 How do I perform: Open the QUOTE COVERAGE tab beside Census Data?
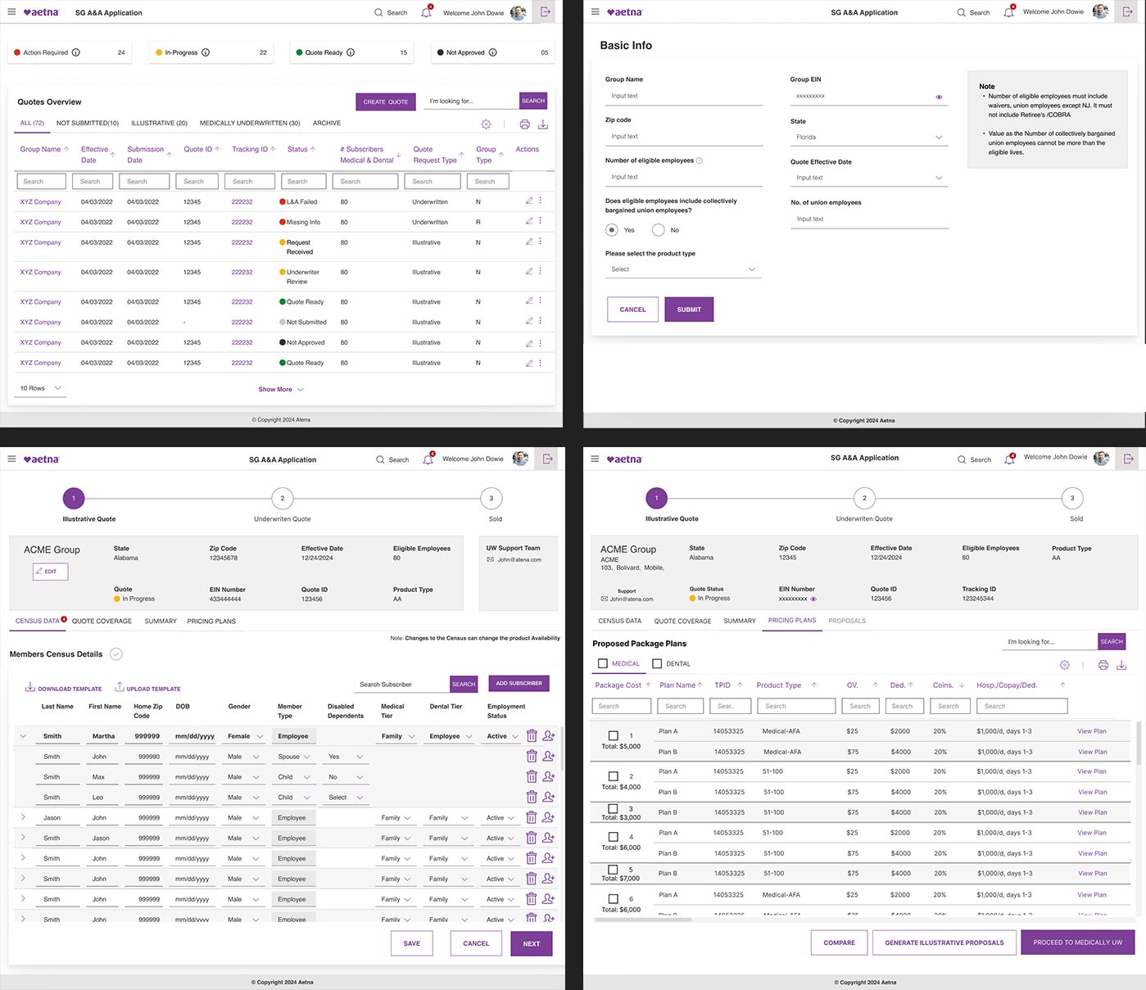click(x=102, y=622)
